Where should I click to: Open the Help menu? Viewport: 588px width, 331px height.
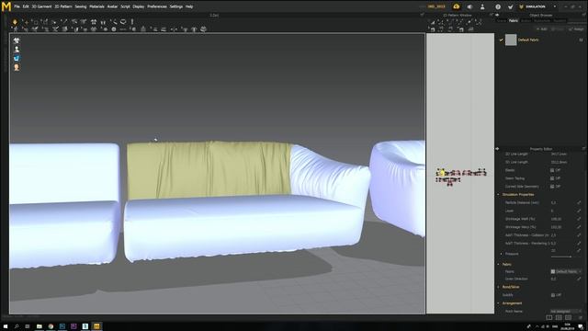pyautogui.click(x=189, y=6)
